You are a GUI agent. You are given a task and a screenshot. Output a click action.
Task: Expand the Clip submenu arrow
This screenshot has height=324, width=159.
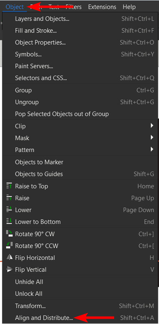(x=152, y=125)
